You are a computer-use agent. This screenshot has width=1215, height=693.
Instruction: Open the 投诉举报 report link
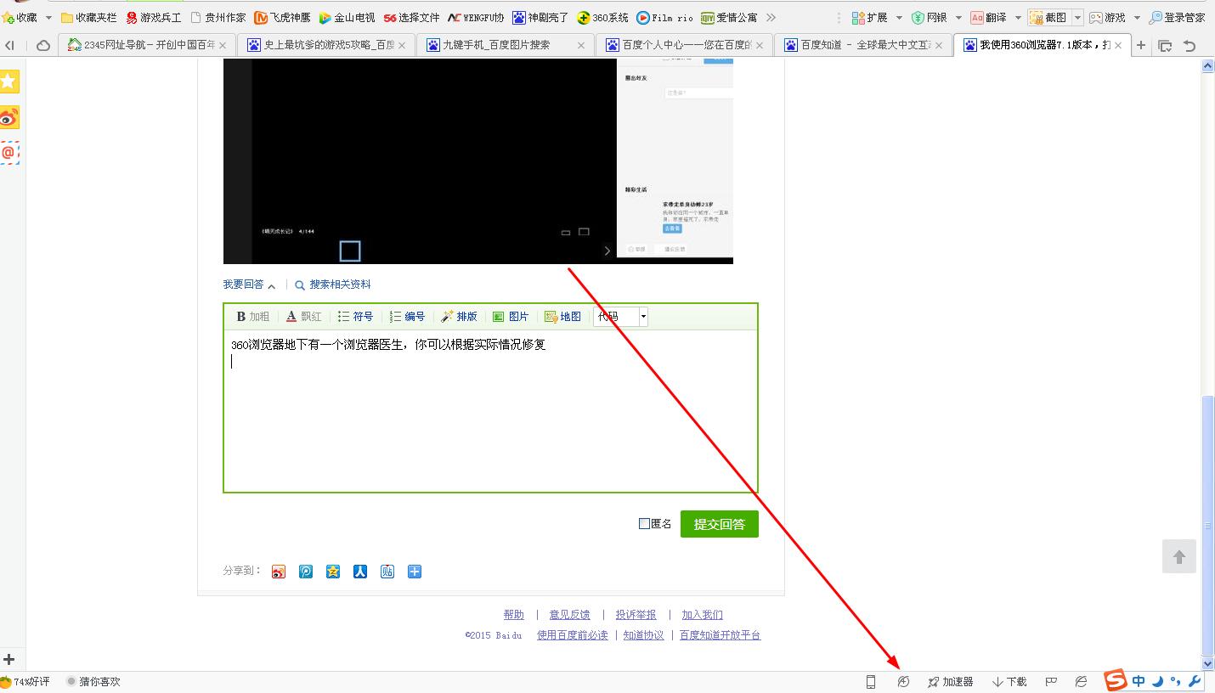636,615
